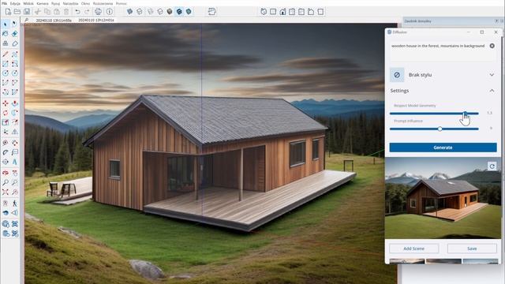This screenshot has width=505, height=284.
Task: Select the Rectangle tool
Action: 6,64
